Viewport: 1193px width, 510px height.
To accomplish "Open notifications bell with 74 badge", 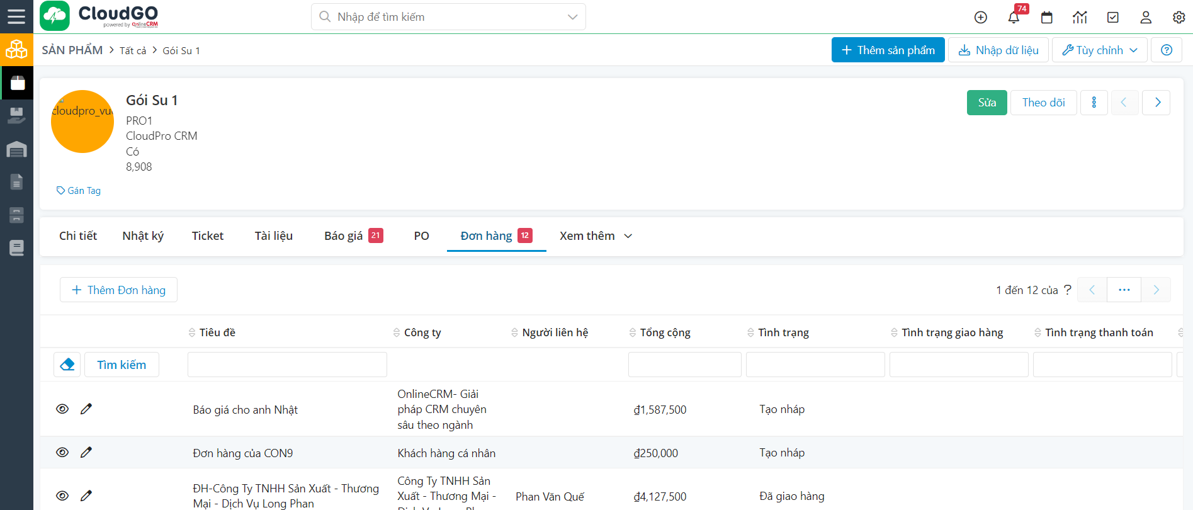I will (x=1014, y=18).
